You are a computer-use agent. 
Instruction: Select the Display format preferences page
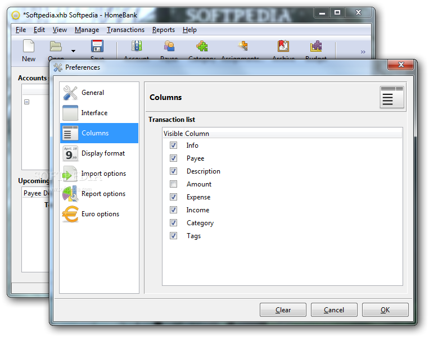tap(99, 153)
